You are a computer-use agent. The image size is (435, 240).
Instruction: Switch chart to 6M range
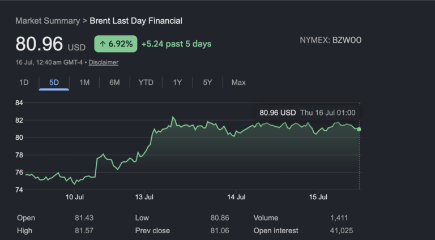[x=114, y=82]
